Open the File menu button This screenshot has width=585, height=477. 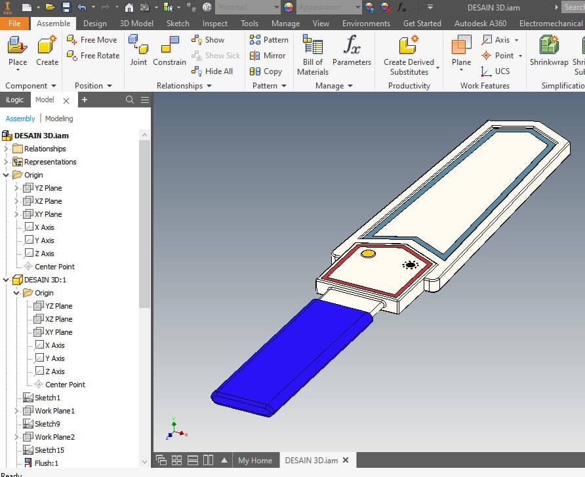pos(14,24)
